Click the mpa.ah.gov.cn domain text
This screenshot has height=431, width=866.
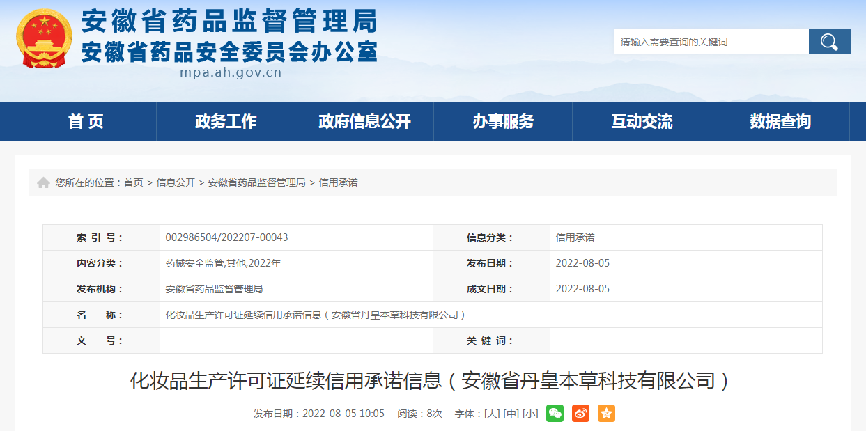[231, 72]
